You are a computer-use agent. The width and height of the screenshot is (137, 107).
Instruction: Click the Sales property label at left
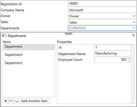click(4, 22)
